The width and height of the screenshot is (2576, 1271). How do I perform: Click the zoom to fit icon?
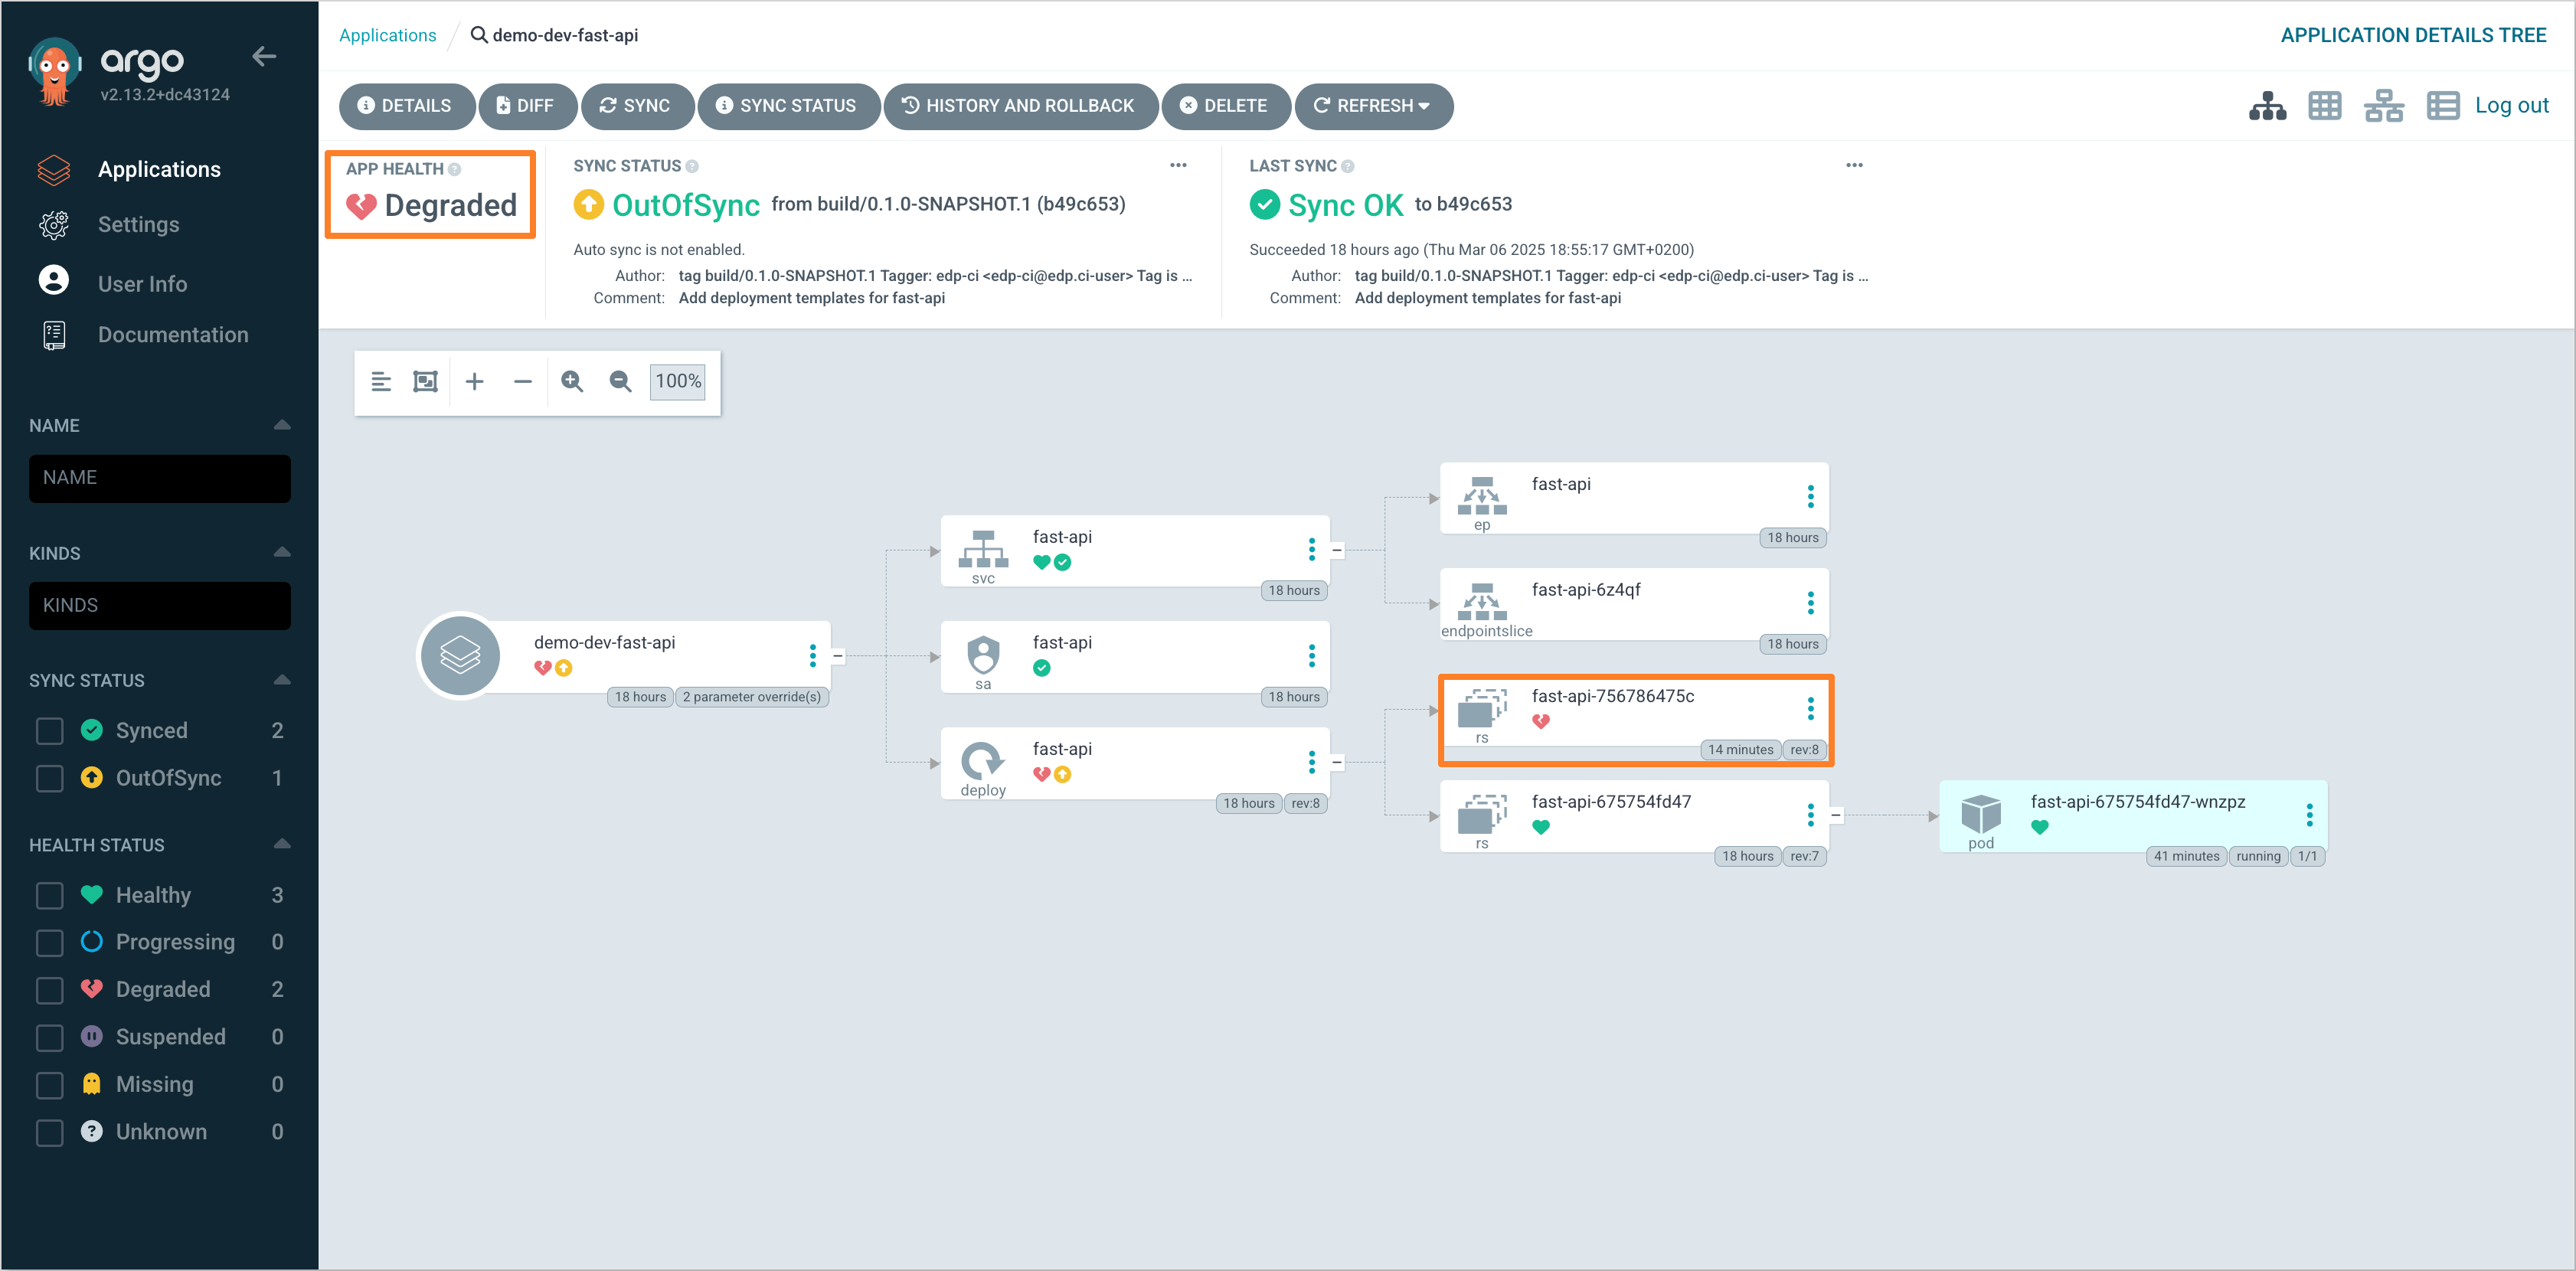click(425, 381)
